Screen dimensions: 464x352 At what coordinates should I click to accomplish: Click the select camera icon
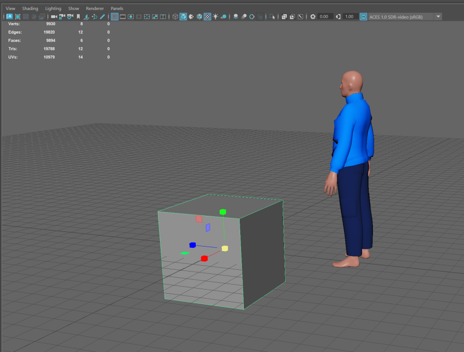tap(54, 17)
